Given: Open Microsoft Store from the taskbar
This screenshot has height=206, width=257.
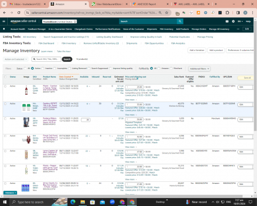Looking at the screenshot, I should click(93, 202).
